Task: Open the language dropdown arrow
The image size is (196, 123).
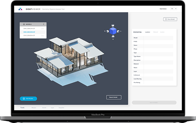Action: click(x=176, y=9)
